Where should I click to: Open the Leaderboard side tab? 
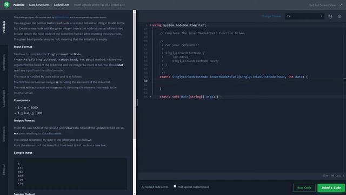4,98
